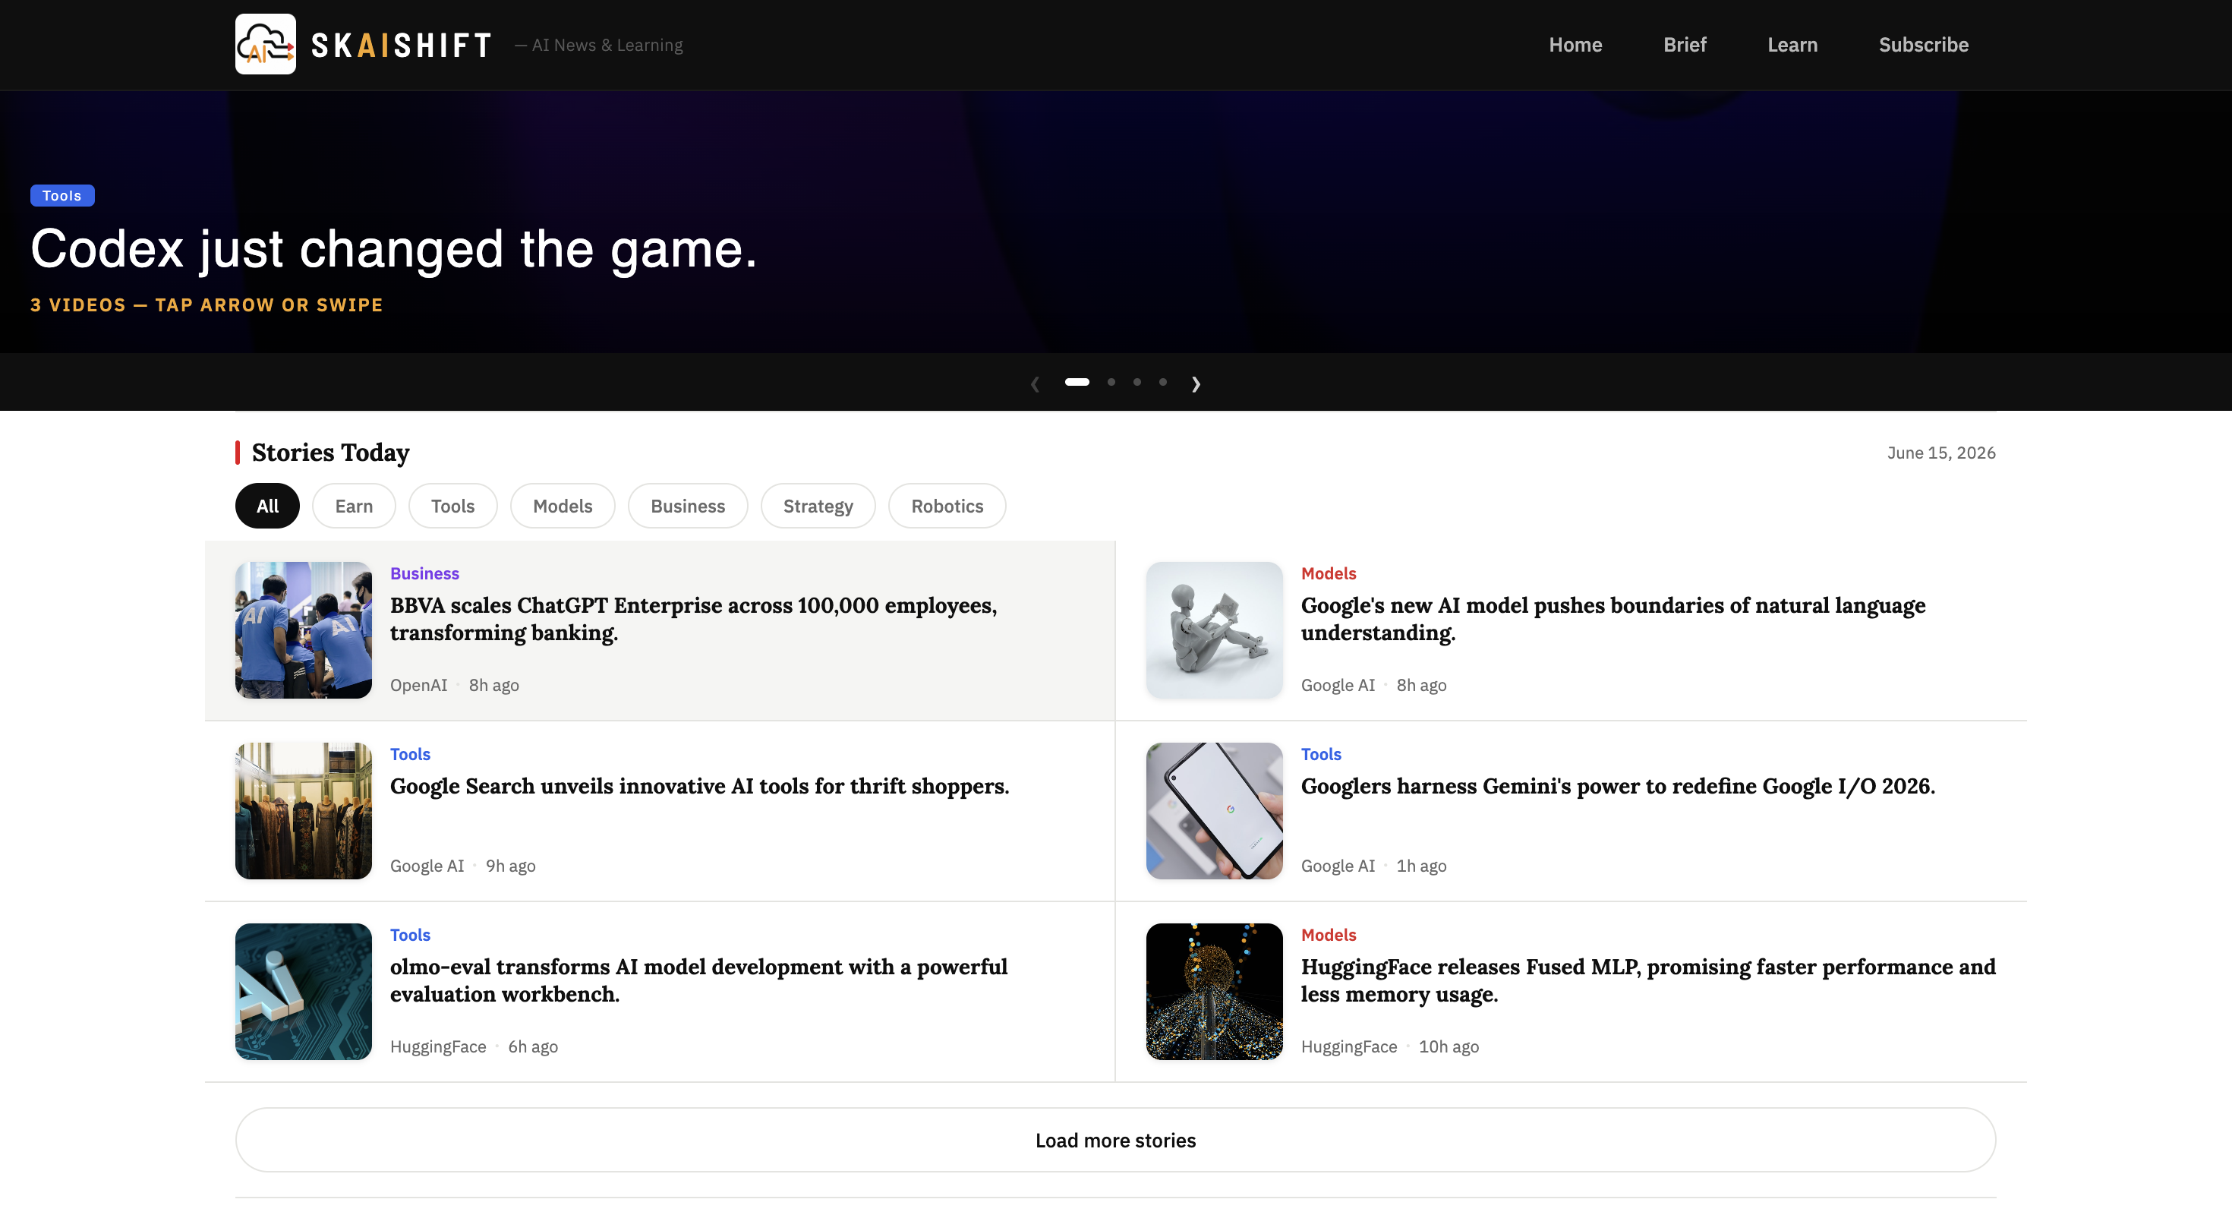
Task: Click '10h ago' timestamp on Fused MLP story
Action: [1449, 1047]
